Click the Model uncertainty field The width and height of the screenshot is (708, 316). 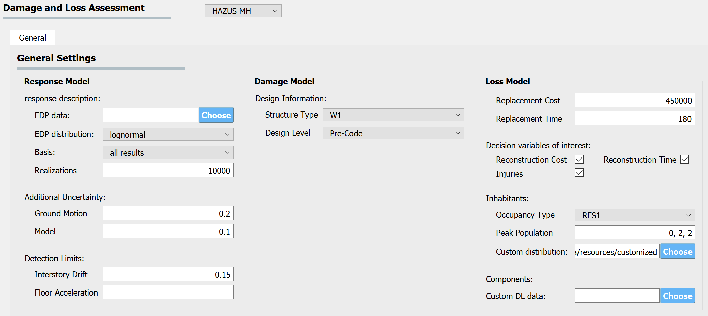168,231
